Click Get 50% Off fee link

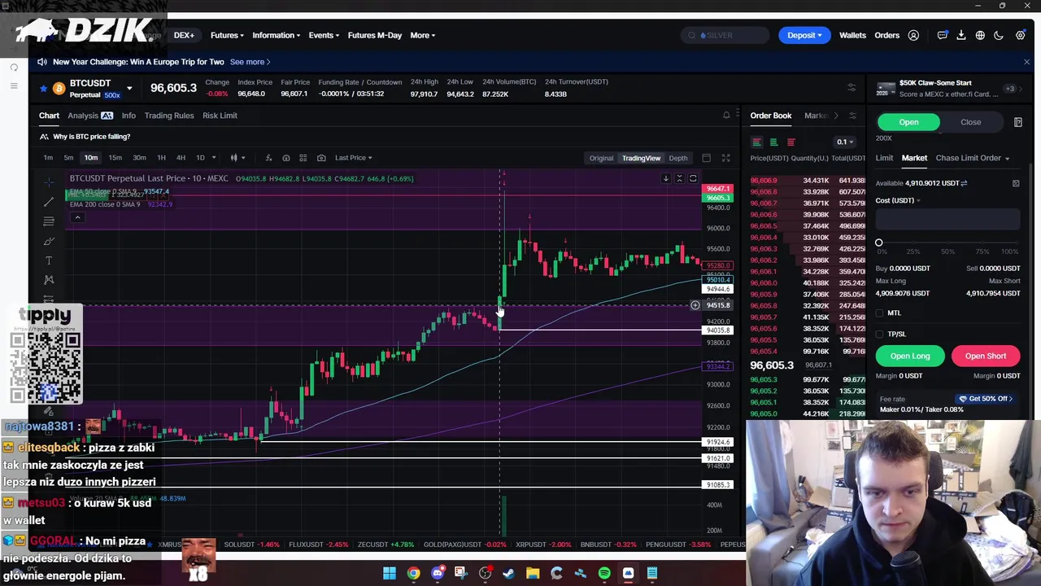pos(985,399)
